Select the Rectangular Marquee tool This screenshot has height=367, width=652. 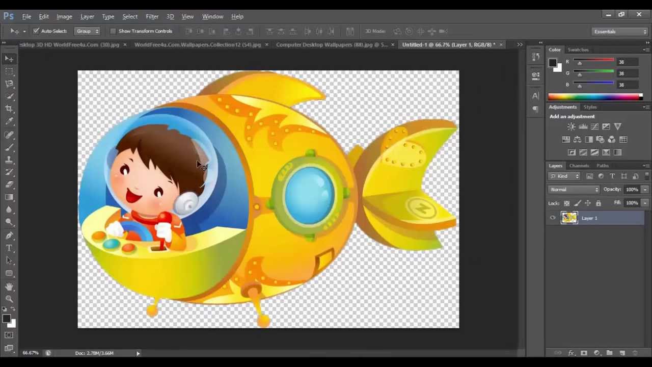pyautogui.click(x=9, y=71)
